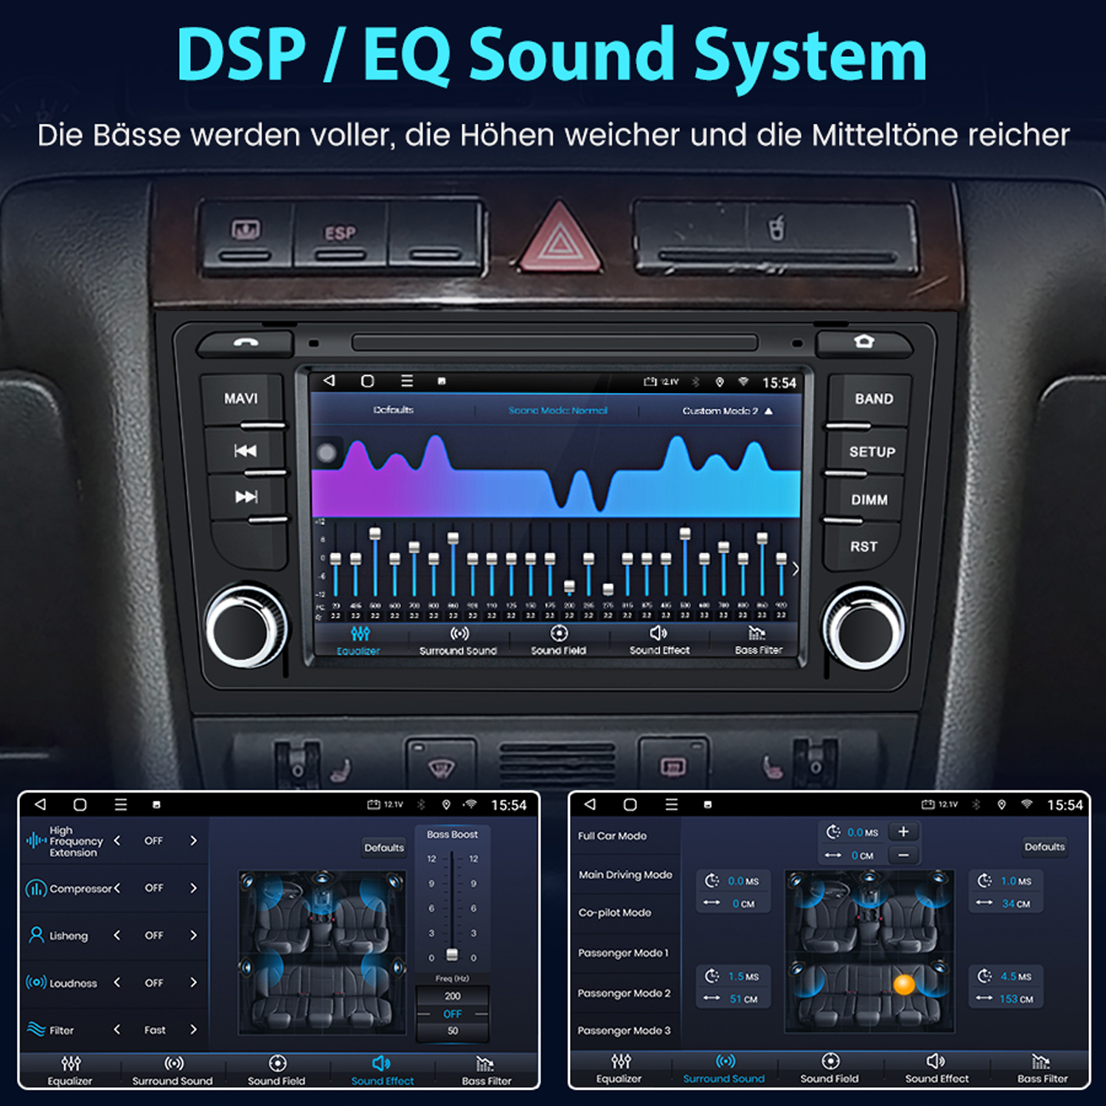1106x1106 pixels.
Task: Push the DIMM hardware button
Action: point(869,500)
